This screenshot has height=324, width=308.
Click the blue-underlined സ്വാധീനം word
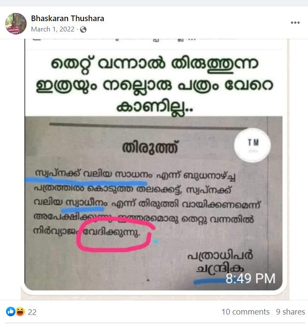tap(86, 203)
